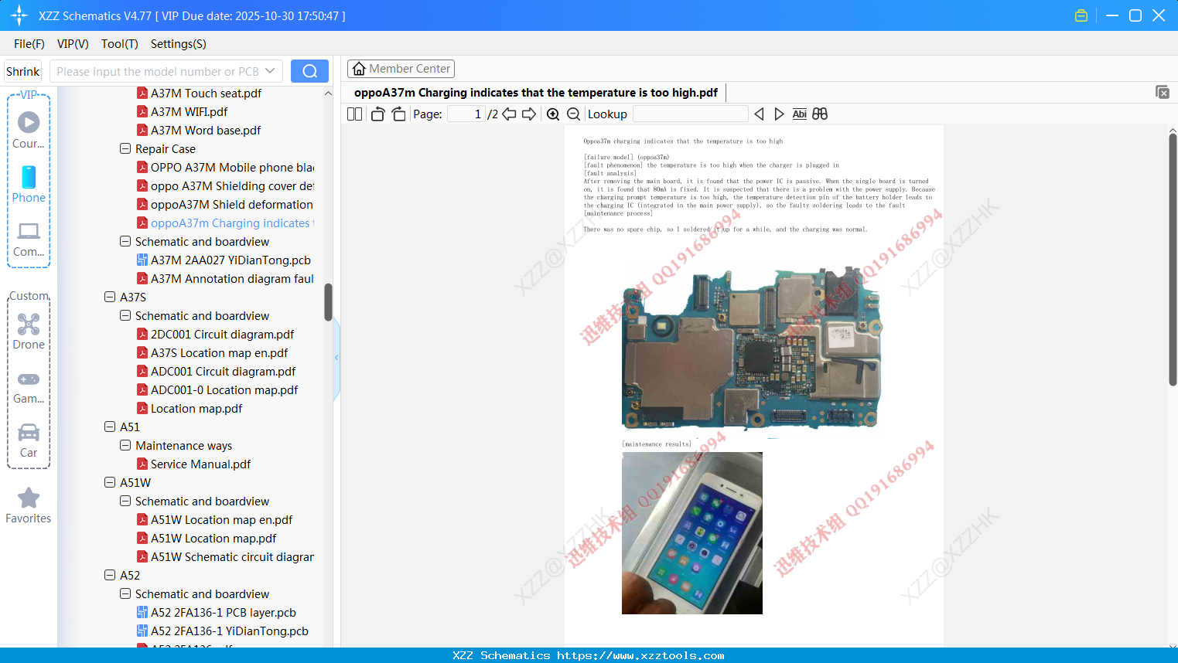The height and width of the screenshot is (663, 1178).
Task: Rotate the page counterclockwise
Action: pyautogui.click(x=377, y=114)
